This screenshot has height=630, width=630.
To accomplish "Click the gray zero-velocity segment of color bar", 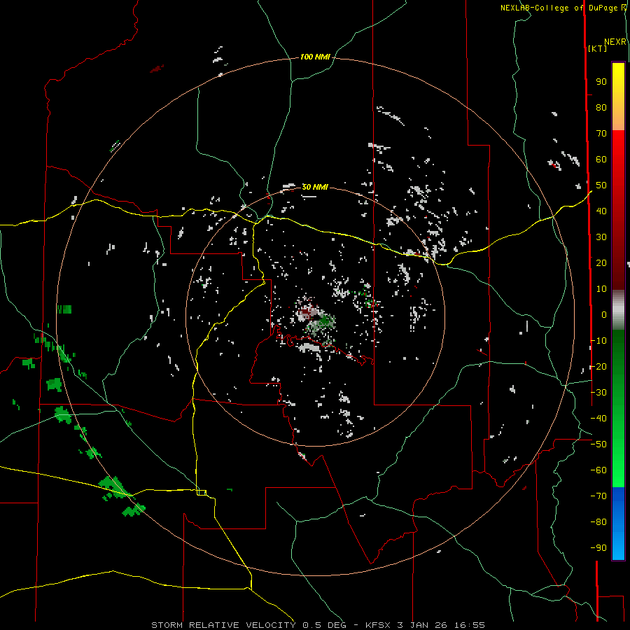I will coord(618,310).
